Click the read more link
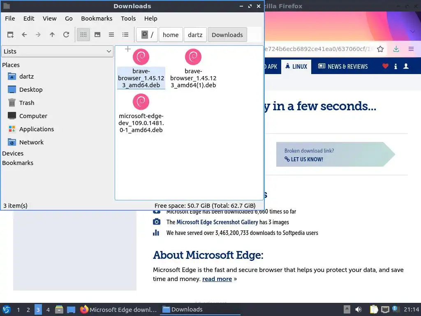 (217, 279)
